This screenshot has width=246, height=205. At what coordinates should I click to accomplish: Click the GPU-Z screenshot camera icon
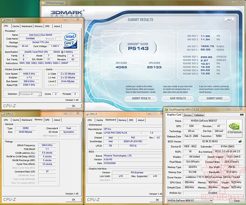pos(242,115)
